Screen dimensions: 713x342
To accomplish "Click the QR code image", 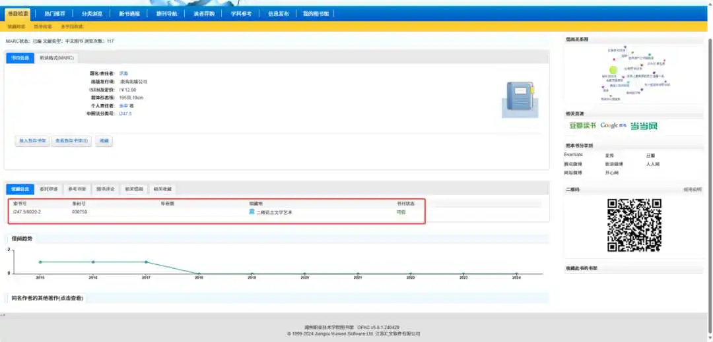I will tap(634, 225).
